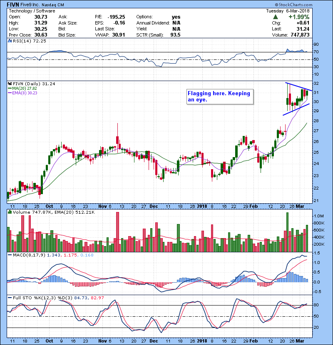This screenshot has width=333, height=345.
Task: Select the P/E value -195.25
Action: tap(117, 17)
